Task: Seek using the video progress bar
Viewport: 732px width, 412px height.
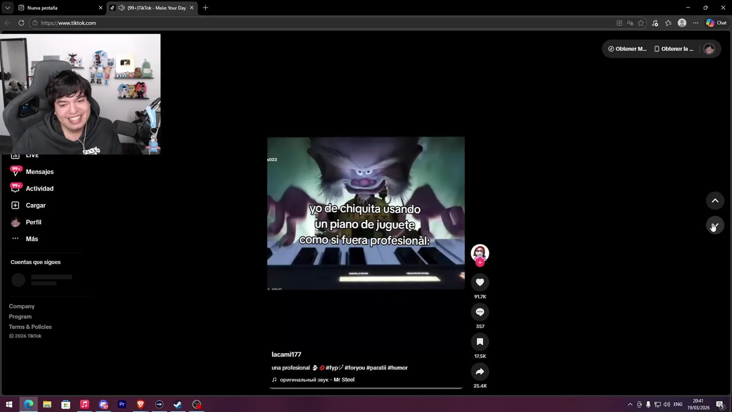Action: point(366,388)
